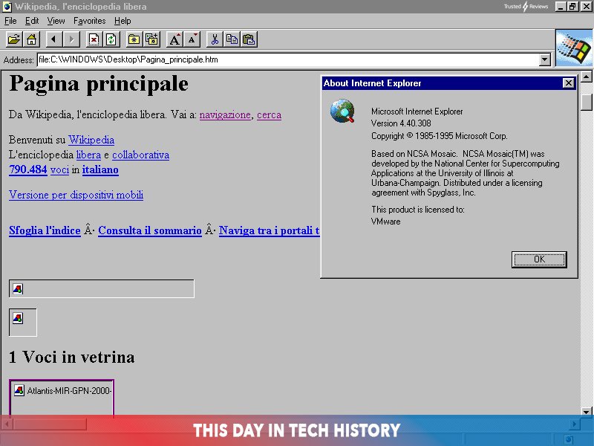The image size is (594, 446).
Task: Click the globe icon in About dialog
Action: [x=342, y=111]
